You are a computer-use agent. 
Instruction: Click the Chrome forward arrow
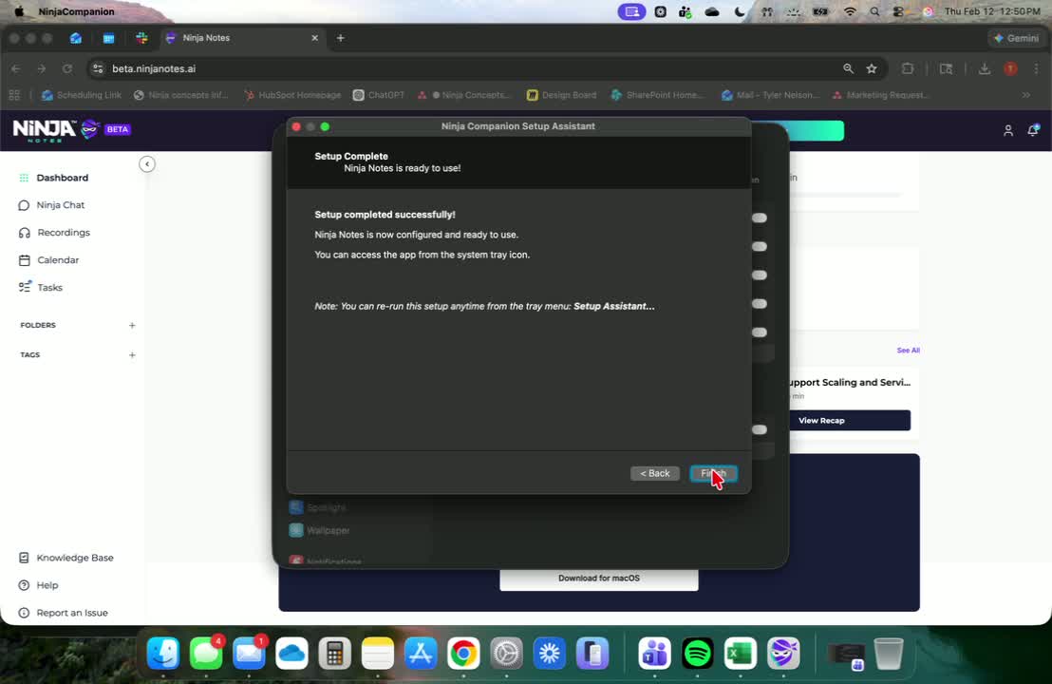[42, 68]
